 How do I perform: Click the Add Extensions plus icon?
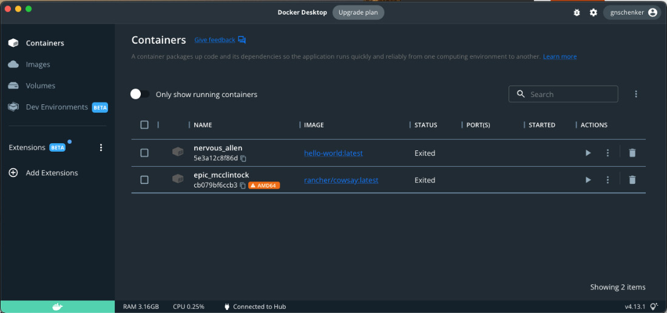point(13,173)
